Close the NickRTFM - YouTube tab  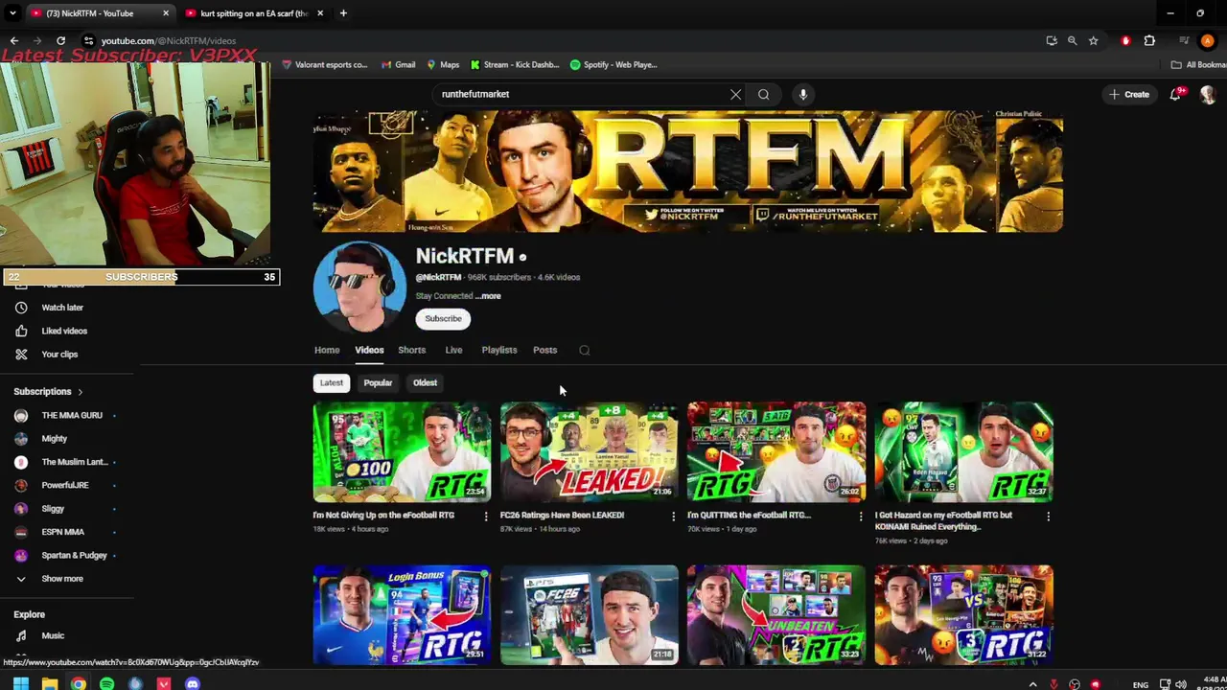pyautogui.click(x=166, y=13)
